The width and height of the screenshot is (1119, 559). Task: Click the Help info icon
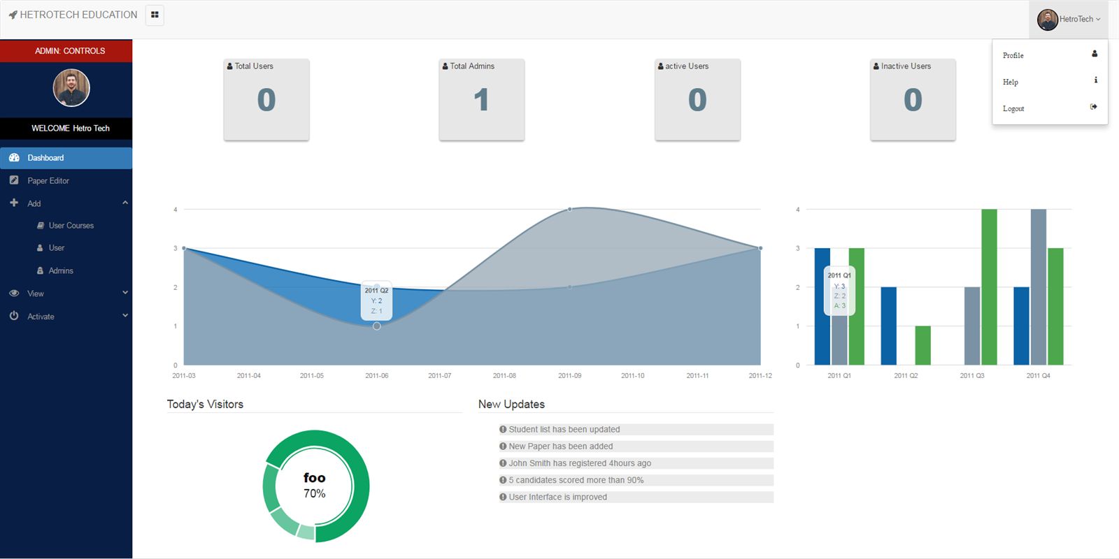(x=1095, y=80)
